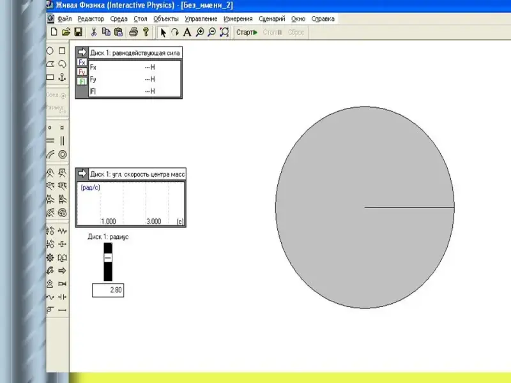Screen dimensions: 511x383
Task: Pick the rotate tool in the toolbar
Action: coord(174,32)
